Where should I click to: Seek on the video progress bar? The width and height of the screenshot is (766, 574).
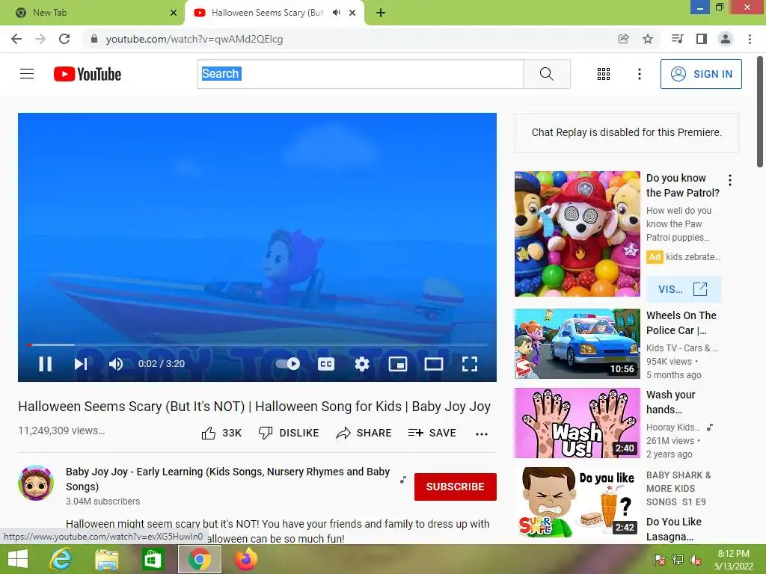coord(257,345)
